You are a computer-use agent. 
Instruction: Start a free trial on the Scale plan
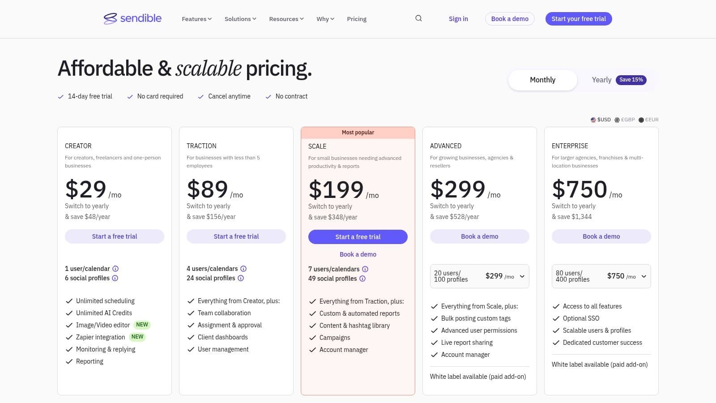[x=358, y=236]
